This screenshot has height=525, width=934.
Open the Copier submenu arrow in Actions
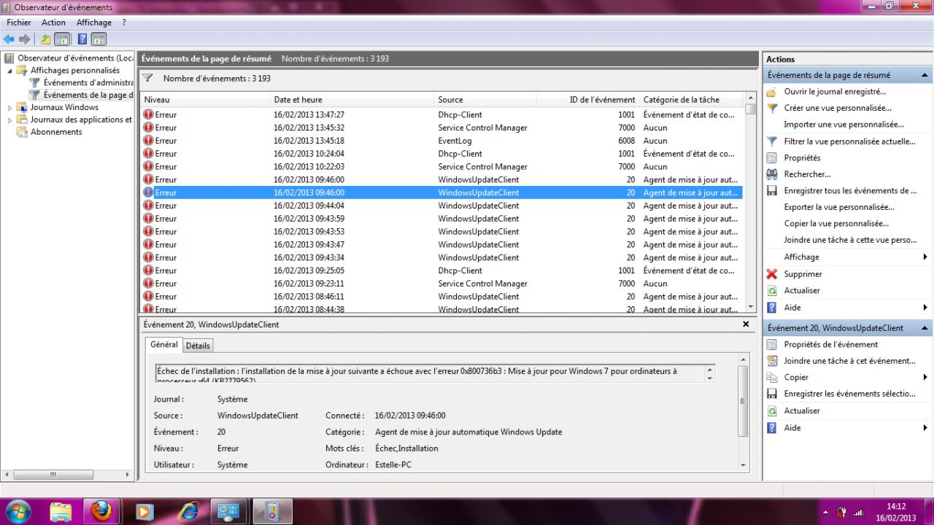925,378
